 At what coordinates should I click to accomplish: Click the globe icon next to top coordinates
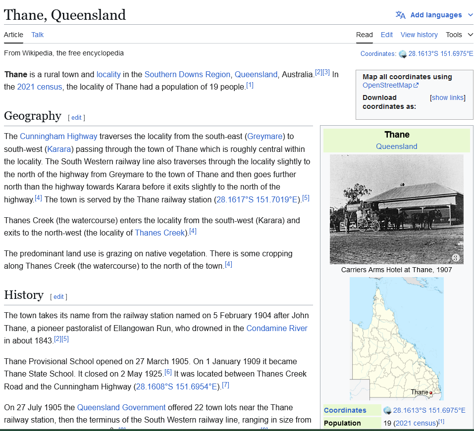click(403, 54)
